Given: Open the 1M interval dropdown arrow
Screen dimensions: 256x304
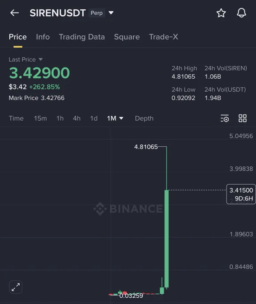Looking at the screenshot, I should (x=121, y=118).
